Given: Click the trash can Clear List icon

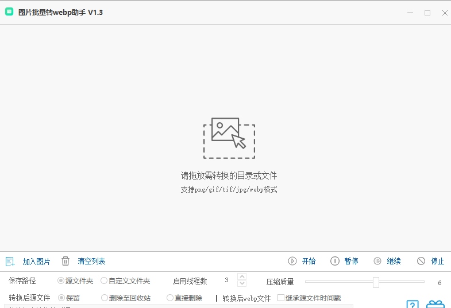Looking at the screenshot, I should click(x=65, y=261).
